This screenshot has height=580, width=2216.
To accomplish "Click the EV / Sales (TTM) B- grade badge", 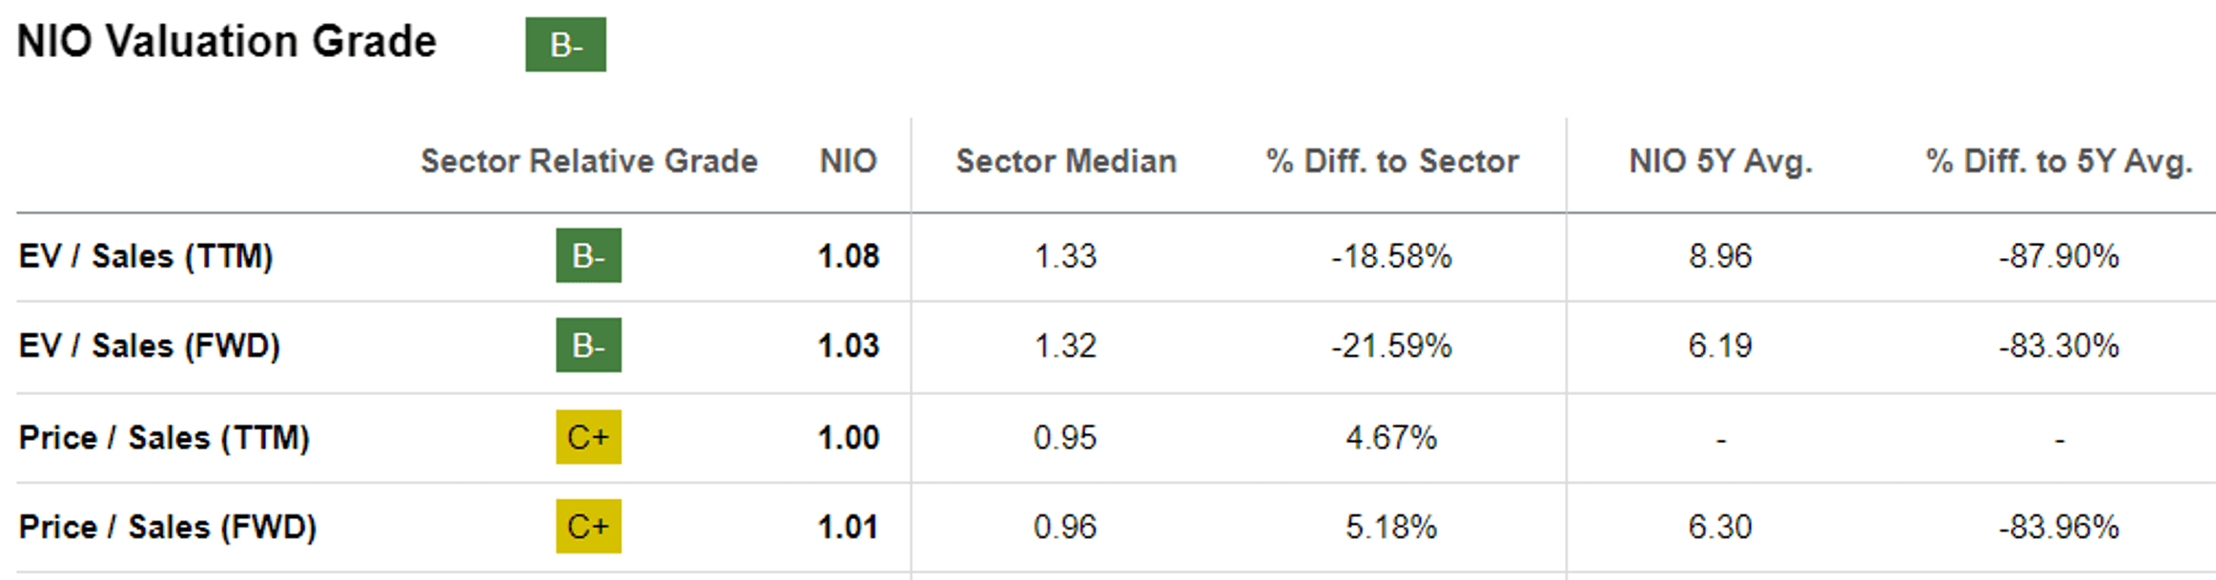I will coord(588,255).
